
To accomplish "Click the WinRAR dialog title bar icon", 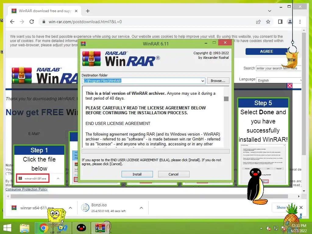I will [x=83, y=44].
